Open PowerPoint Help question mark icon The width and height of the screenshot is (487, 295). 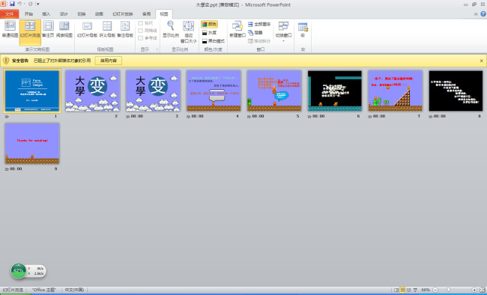pyautogui.click(x=483, y=14)
